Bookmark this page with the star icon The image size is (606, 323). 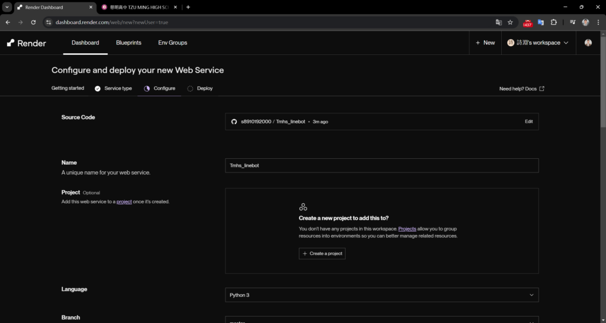(x=510, y=22)
